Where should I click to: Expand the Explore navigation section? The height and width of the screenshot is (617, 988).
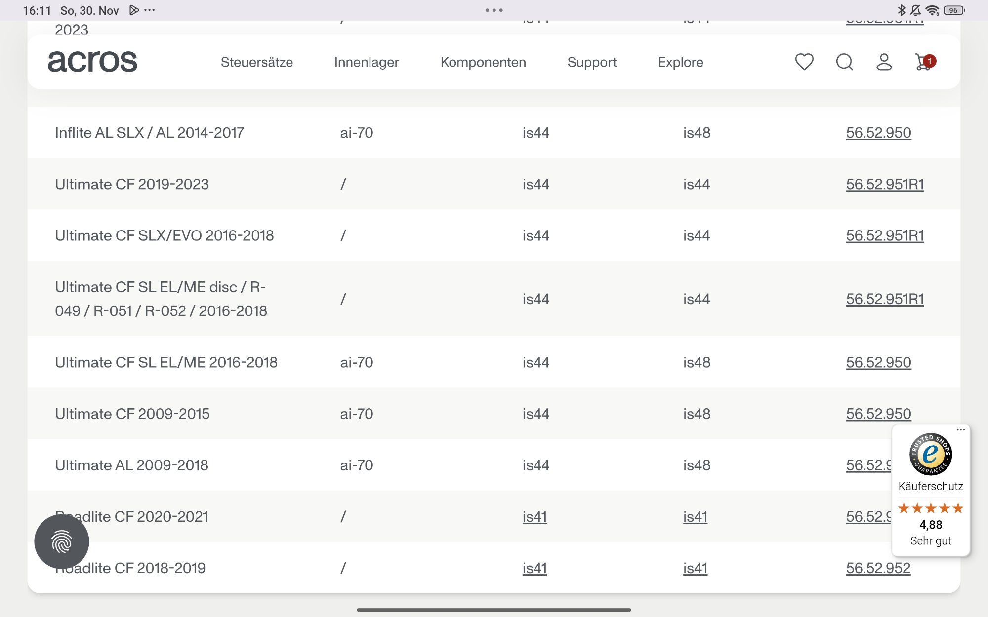click(680, 62)
